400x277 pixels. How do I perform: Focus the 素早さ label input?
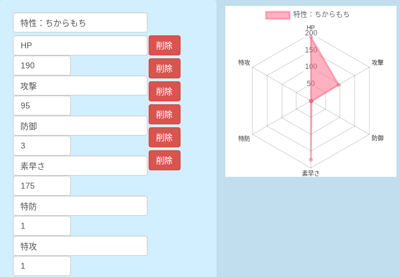point(80,166)
